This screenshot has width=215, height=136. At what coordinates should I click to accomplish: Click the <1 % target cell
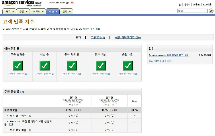click(x=134, y=110)
